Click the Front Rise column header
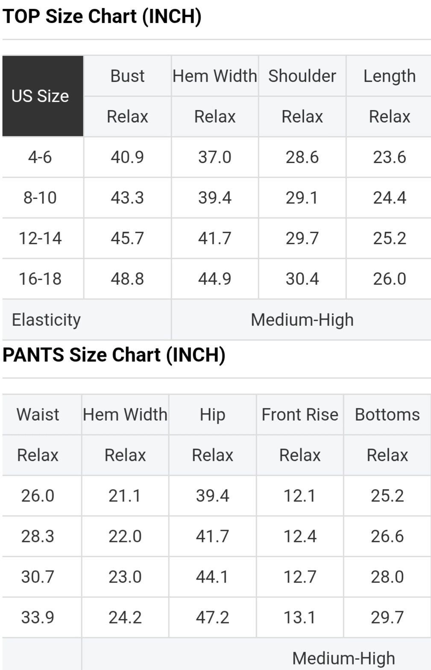The height and width of the screenshot is (670, 431). (x=300, y=415)
